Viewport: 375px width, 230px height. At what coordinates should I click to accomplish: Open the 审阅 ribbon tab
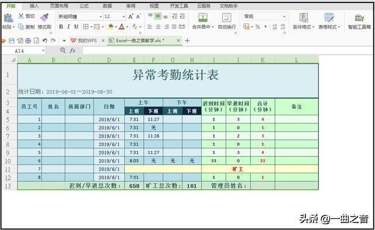pos(131,6)
